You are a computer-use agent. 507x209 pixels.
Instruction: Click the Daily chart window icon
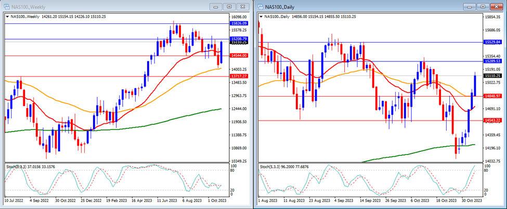[x=260, y=6]
